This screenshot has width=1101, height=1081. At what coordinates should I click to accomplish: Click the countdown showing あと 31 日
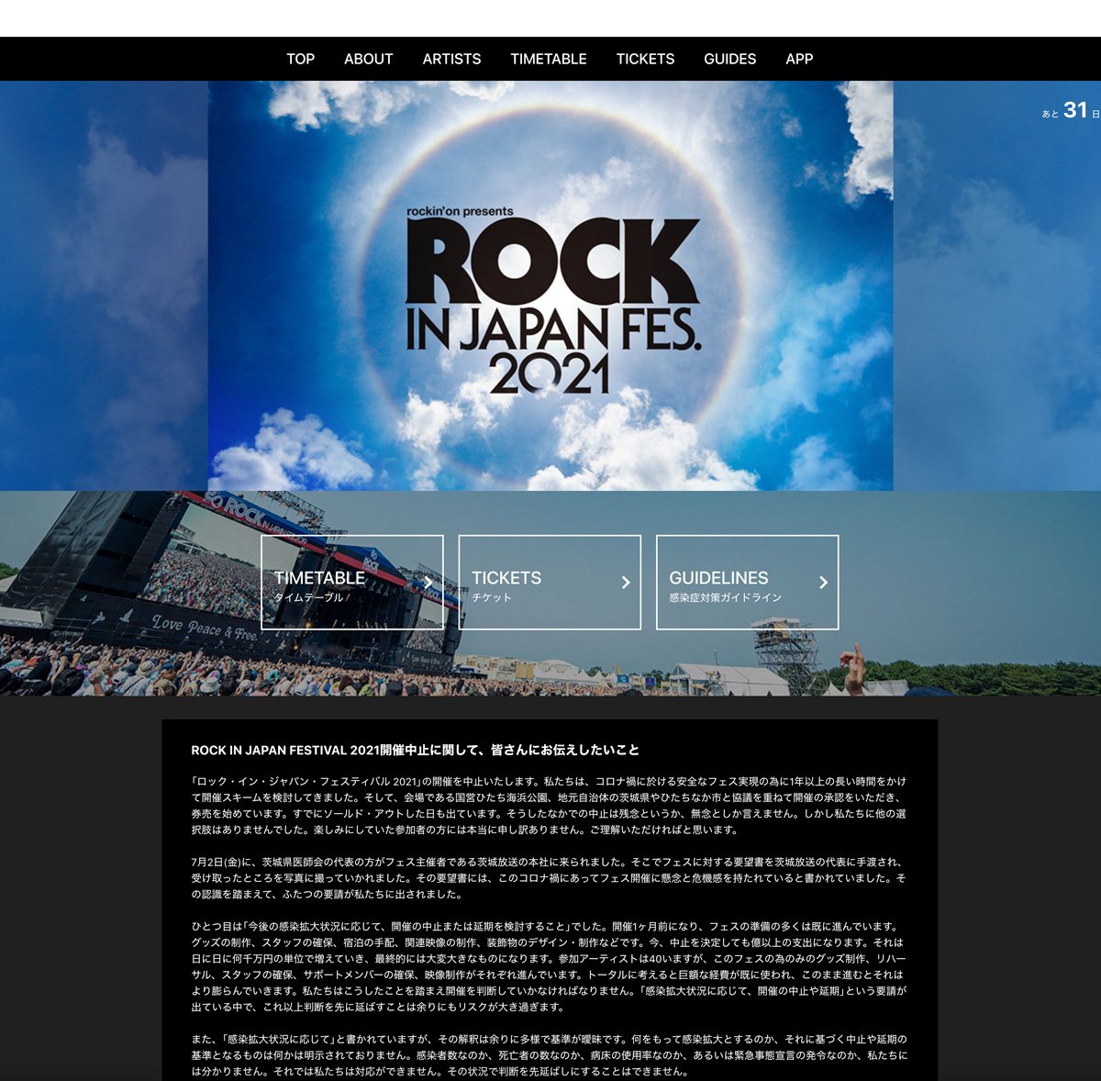tap(1071, 111)
